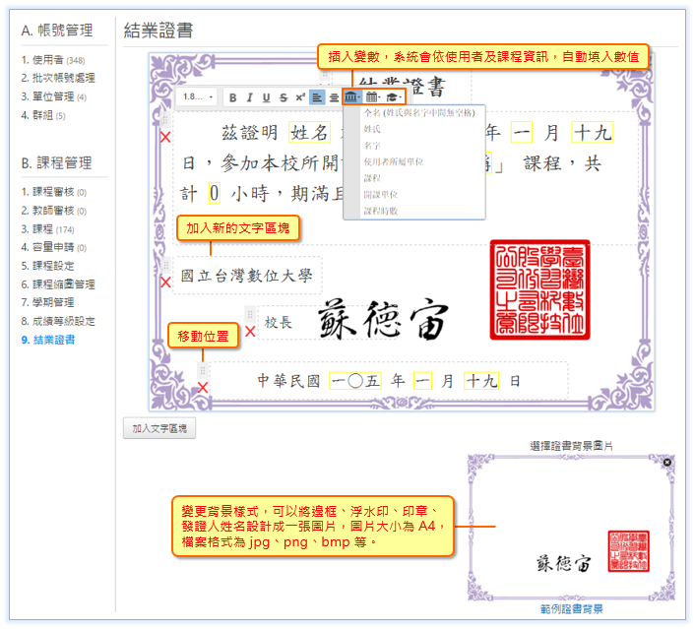Apply underline formatting to the text
The height and width of the screenshot is (629, 695).
(x=266, y=97)
